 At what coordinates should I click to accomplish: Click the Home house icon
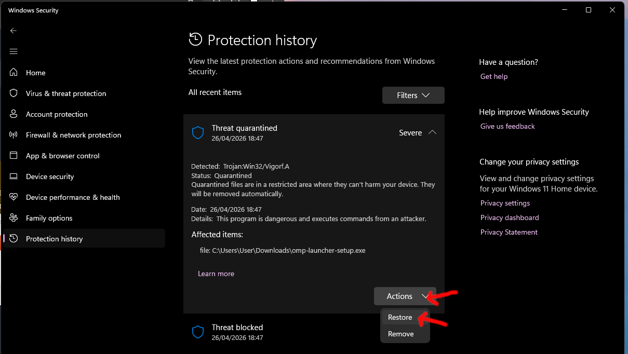14,73
